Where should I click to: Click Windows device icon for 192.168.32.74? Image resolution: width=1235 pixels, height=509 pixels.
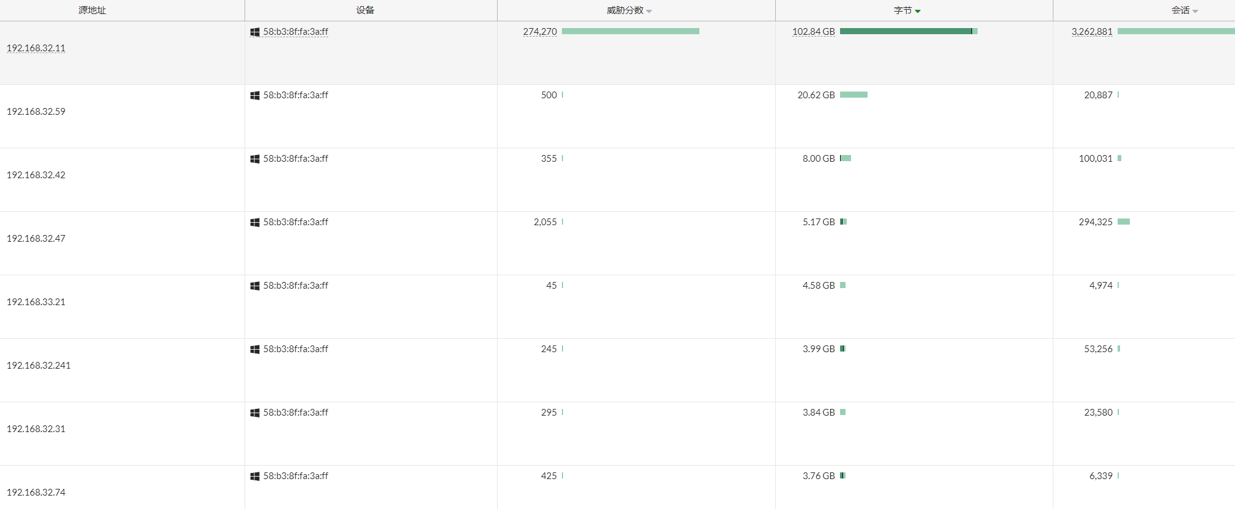(255, 477)
